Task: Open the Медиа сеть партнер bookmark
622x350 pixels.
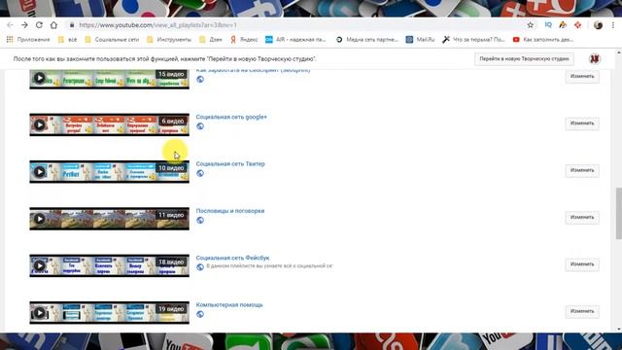Action: point(367,39)
